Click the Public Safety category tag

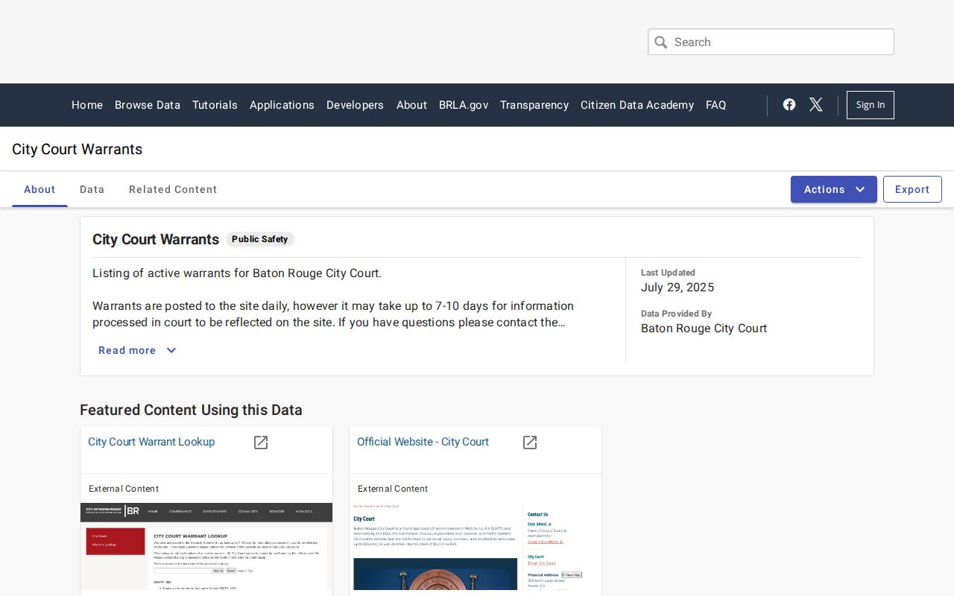point(260,239)
